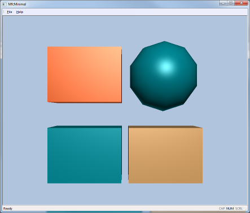The height and width of the screenshot is (213, 250).
Task: Open the File menu
Action: coord(10,12)
